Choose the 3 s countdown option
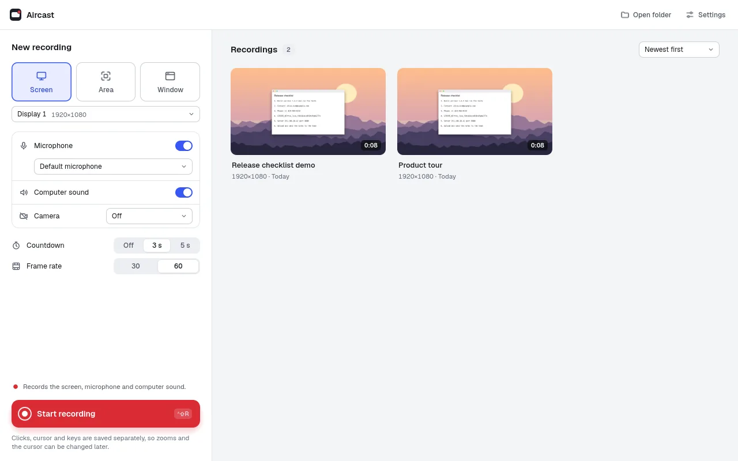 coord(157,245)
